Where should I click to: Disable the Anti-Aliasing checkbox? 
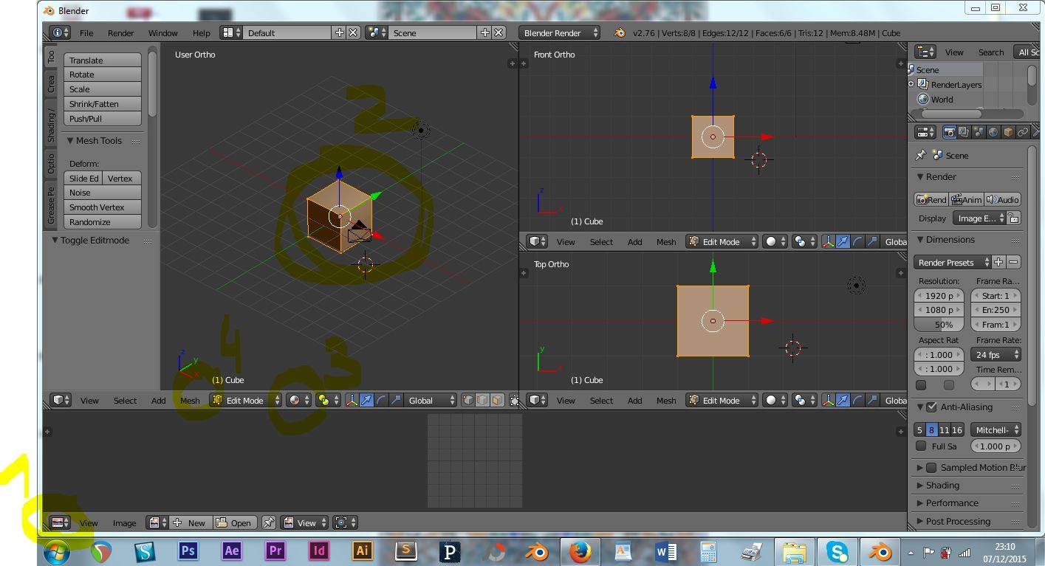point(931,407)
